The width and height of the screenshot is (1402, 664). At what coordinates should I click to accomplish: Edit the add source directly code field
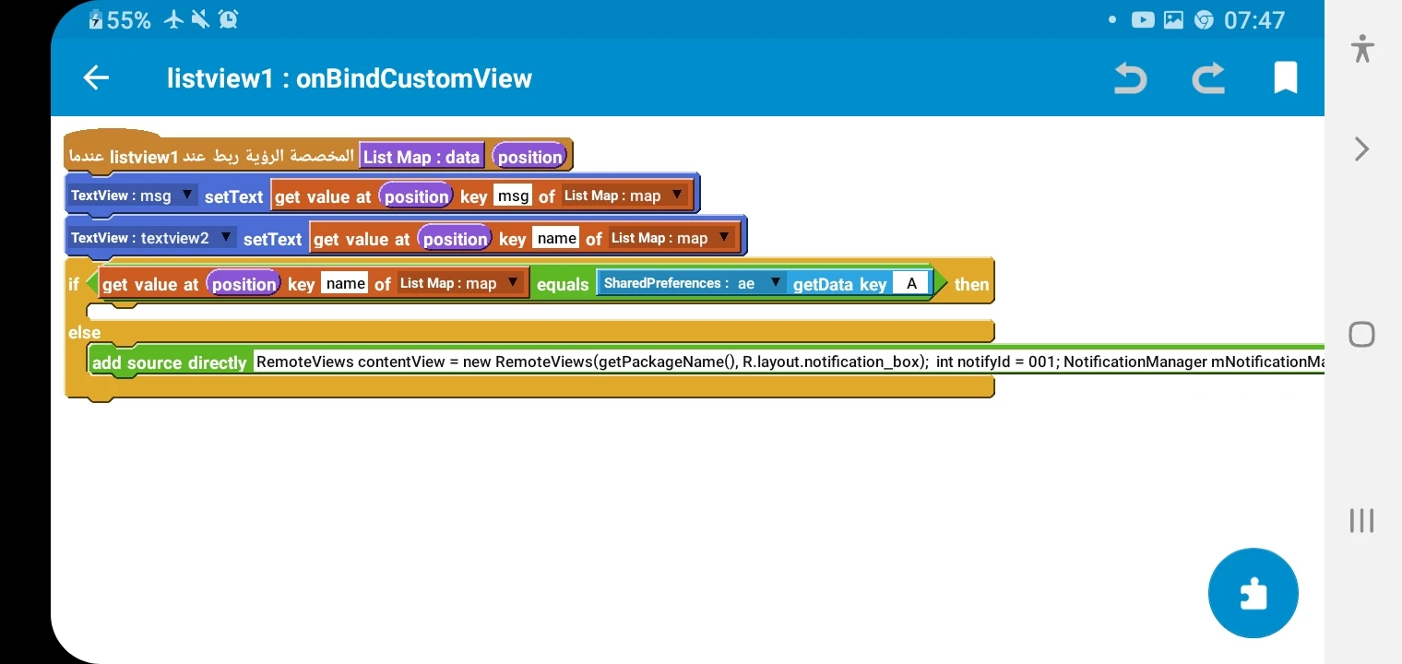pyautogui.click(x=790, y=362)
